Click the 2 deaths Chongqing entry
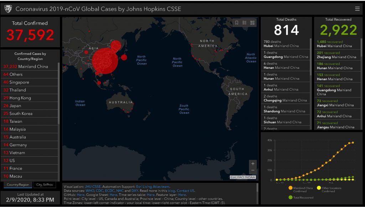This screenshot has height=207, width=365. click(286, 98)
